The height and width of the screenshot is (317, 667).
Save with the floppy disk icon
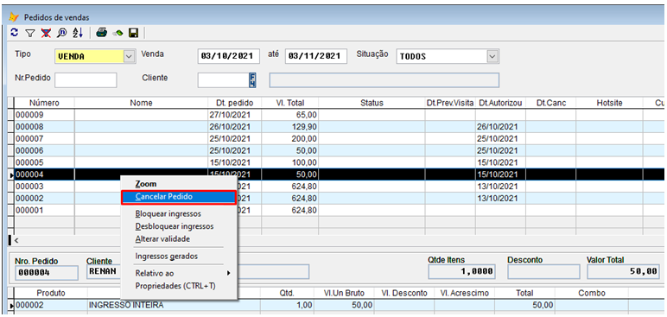133,33
